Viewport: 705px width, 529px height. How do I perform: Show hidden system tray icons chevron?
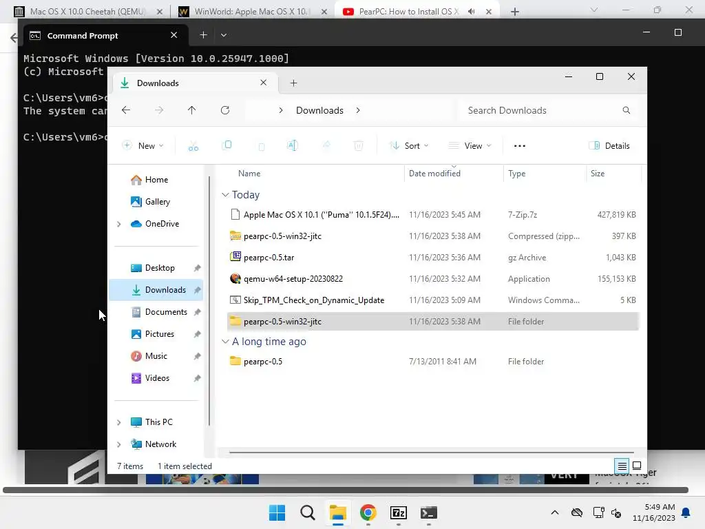tap(555, 512)
